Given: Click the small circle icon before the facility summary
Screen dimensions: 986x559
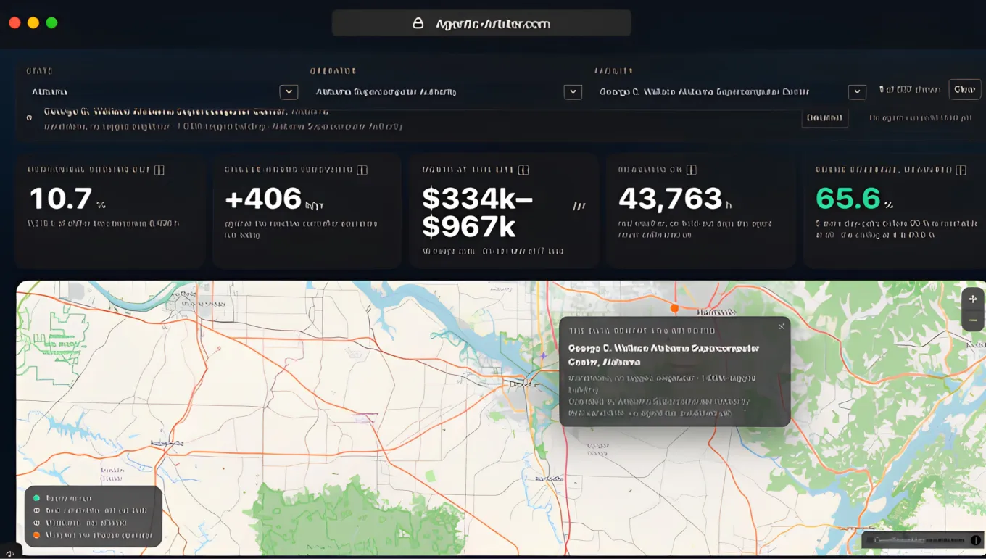Looking at the screenshot, I should click(29, 117).
